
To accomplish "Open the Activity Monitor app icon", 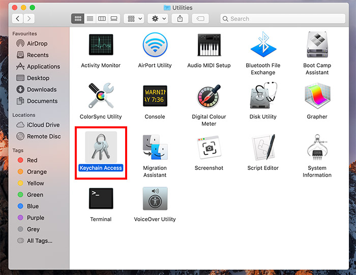I will tap(101, 45).
